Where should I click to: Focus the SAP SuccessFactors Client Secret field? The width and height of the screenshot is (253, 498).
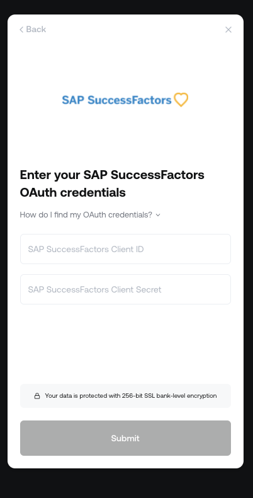[125, 289]
